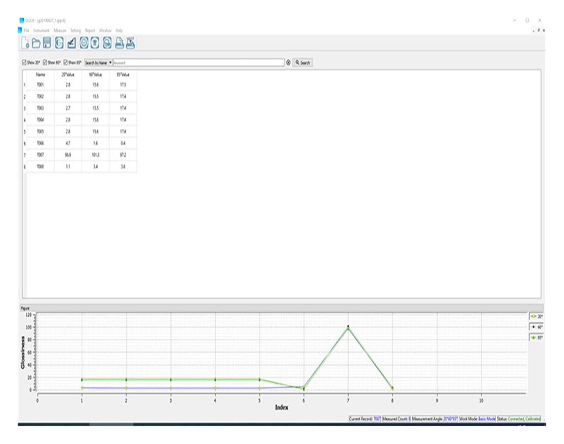This screenshot has height=444, width=564.
Task: Open the Setting menu
Action: pyautogui.click(x=75, y=31)
